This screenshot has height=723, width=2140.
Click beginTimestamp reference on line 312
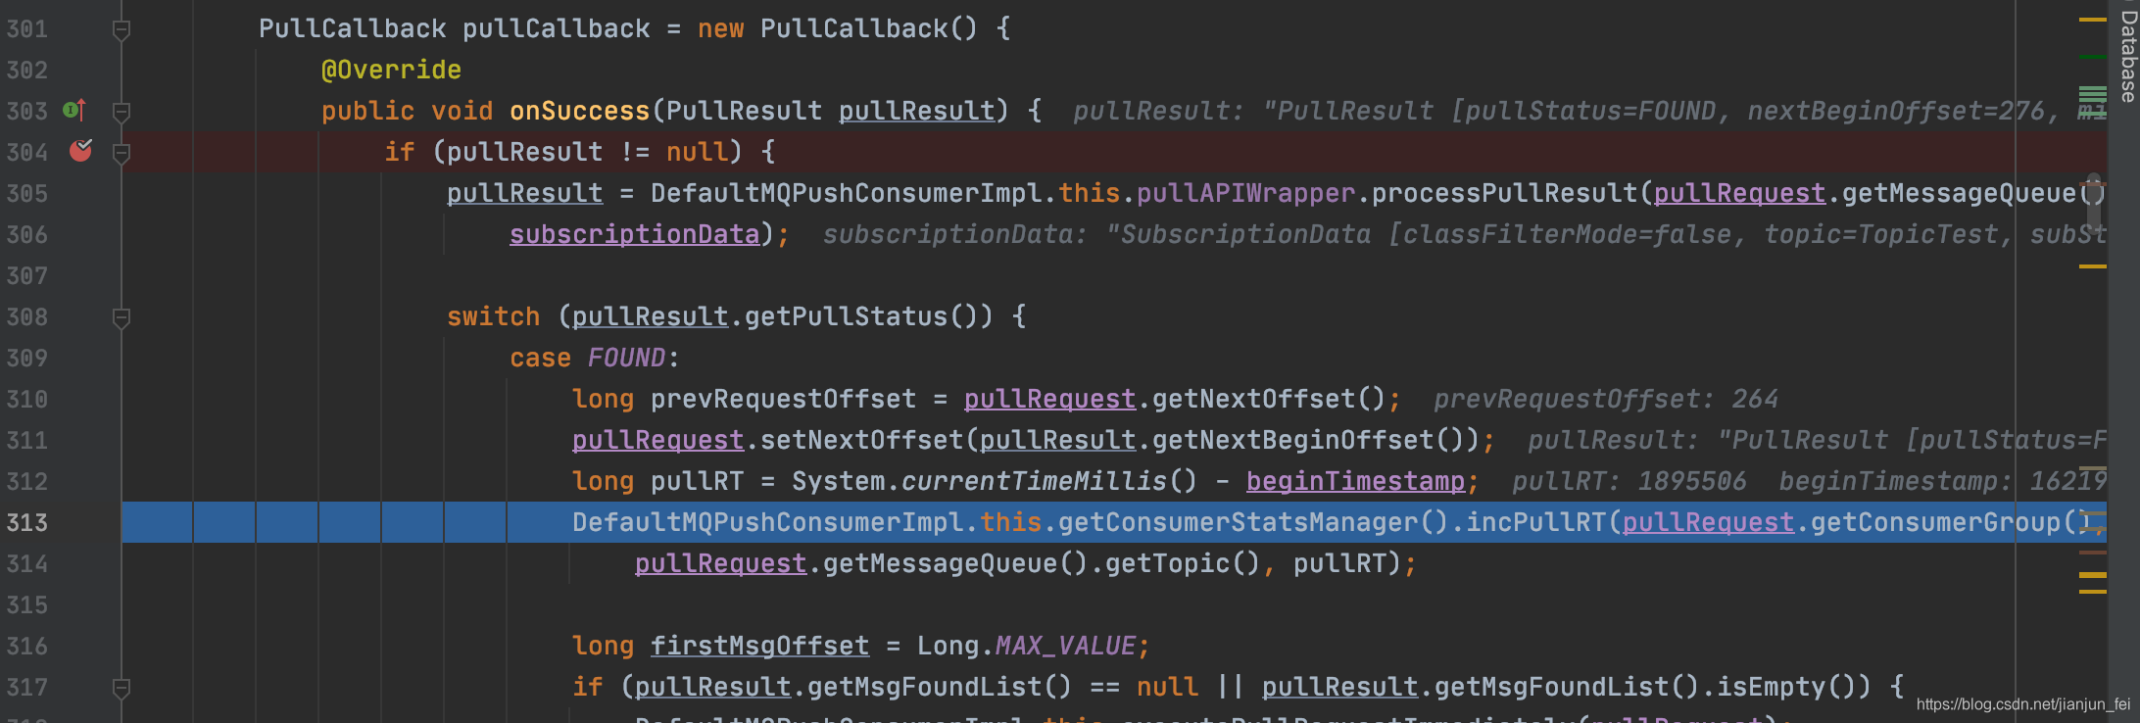point(1355,481)
